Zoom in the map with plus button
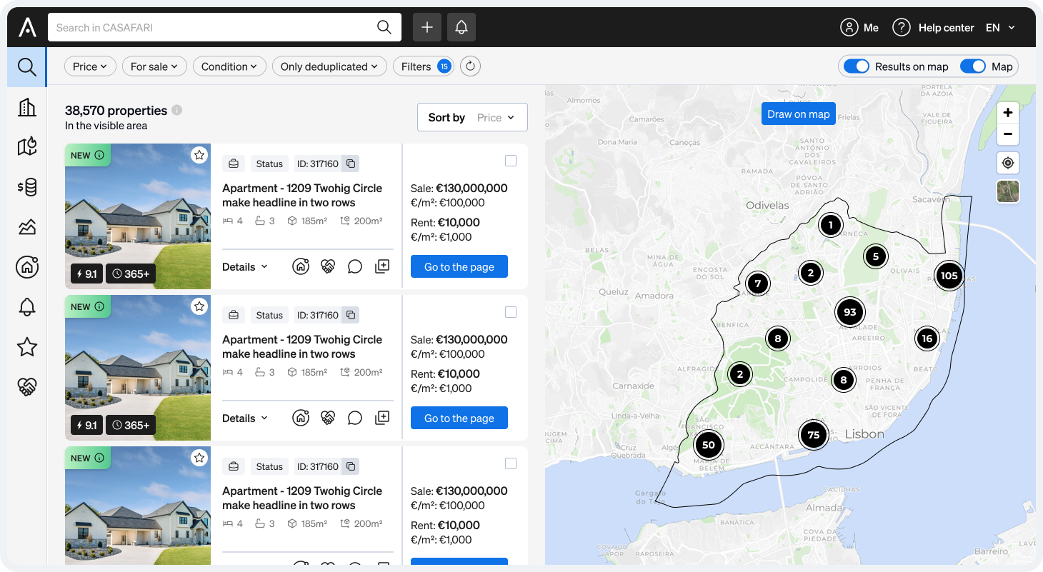1043x572 pixels. [x=1008, y=113]
